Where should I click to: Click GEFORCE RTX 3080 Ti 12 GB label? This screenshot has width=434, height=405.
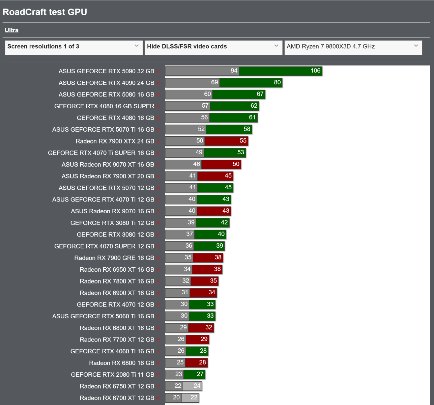click(112, 223)
